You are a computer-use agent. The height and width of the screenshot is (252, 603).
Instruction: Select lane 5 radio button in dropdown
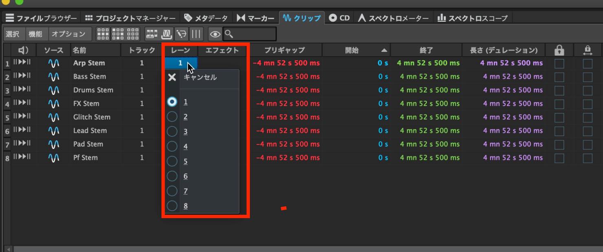(x=172, y=161)
